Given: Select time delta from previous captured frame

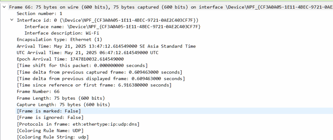Looking at the screenshot, I should tap(99, 72).
